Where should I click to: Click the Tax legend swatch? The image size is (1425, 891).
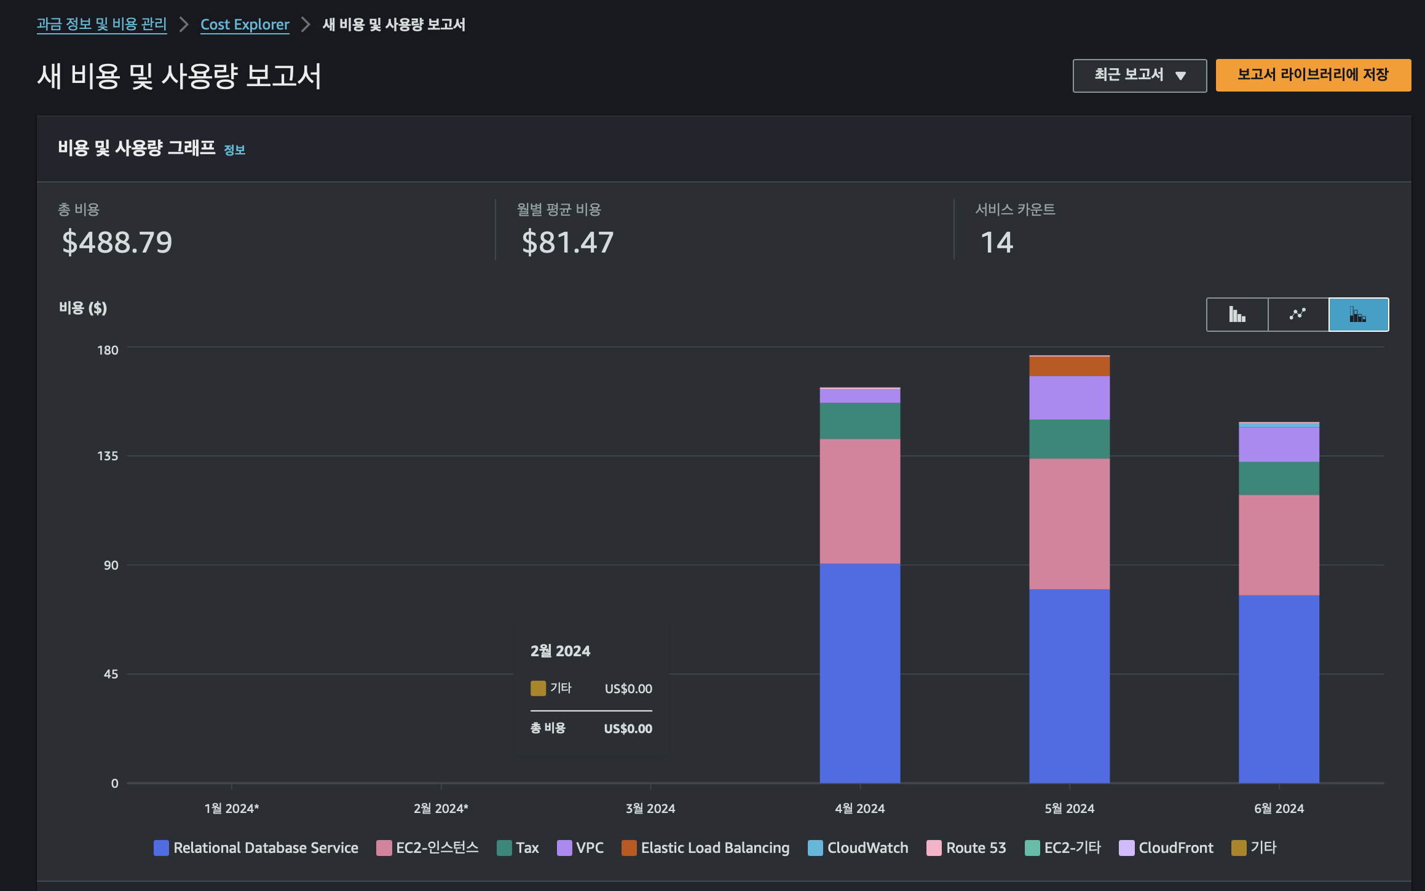(x=504, y=848)
